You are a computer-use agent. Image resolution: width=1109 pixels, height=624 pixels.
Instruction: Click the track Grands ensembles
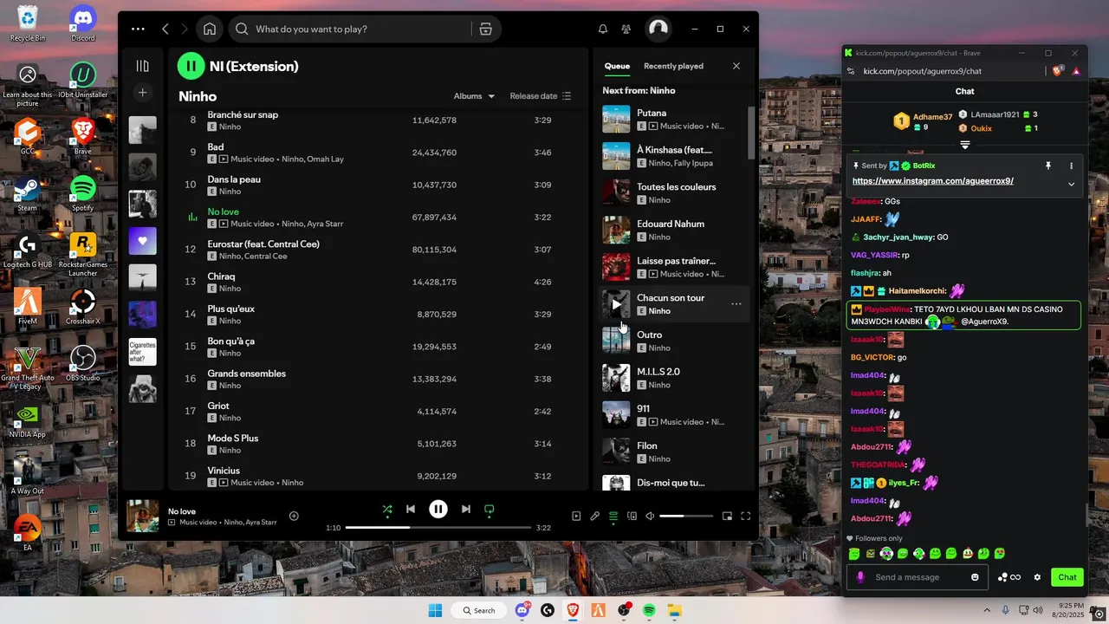[x=246, y=374]
